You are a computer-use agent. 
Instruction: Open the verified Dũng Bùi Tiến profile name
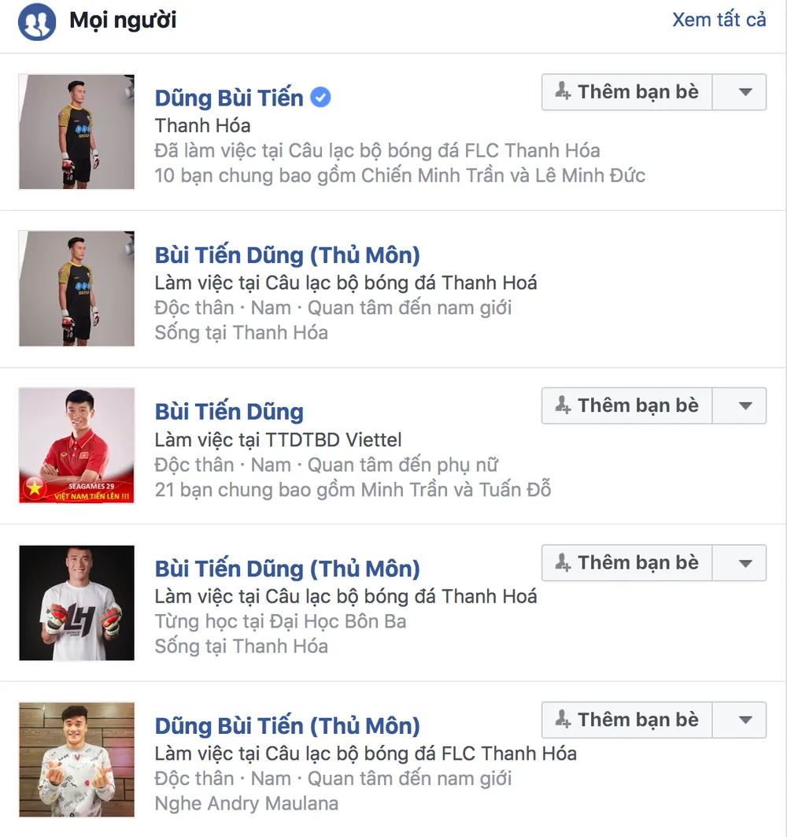229,98
